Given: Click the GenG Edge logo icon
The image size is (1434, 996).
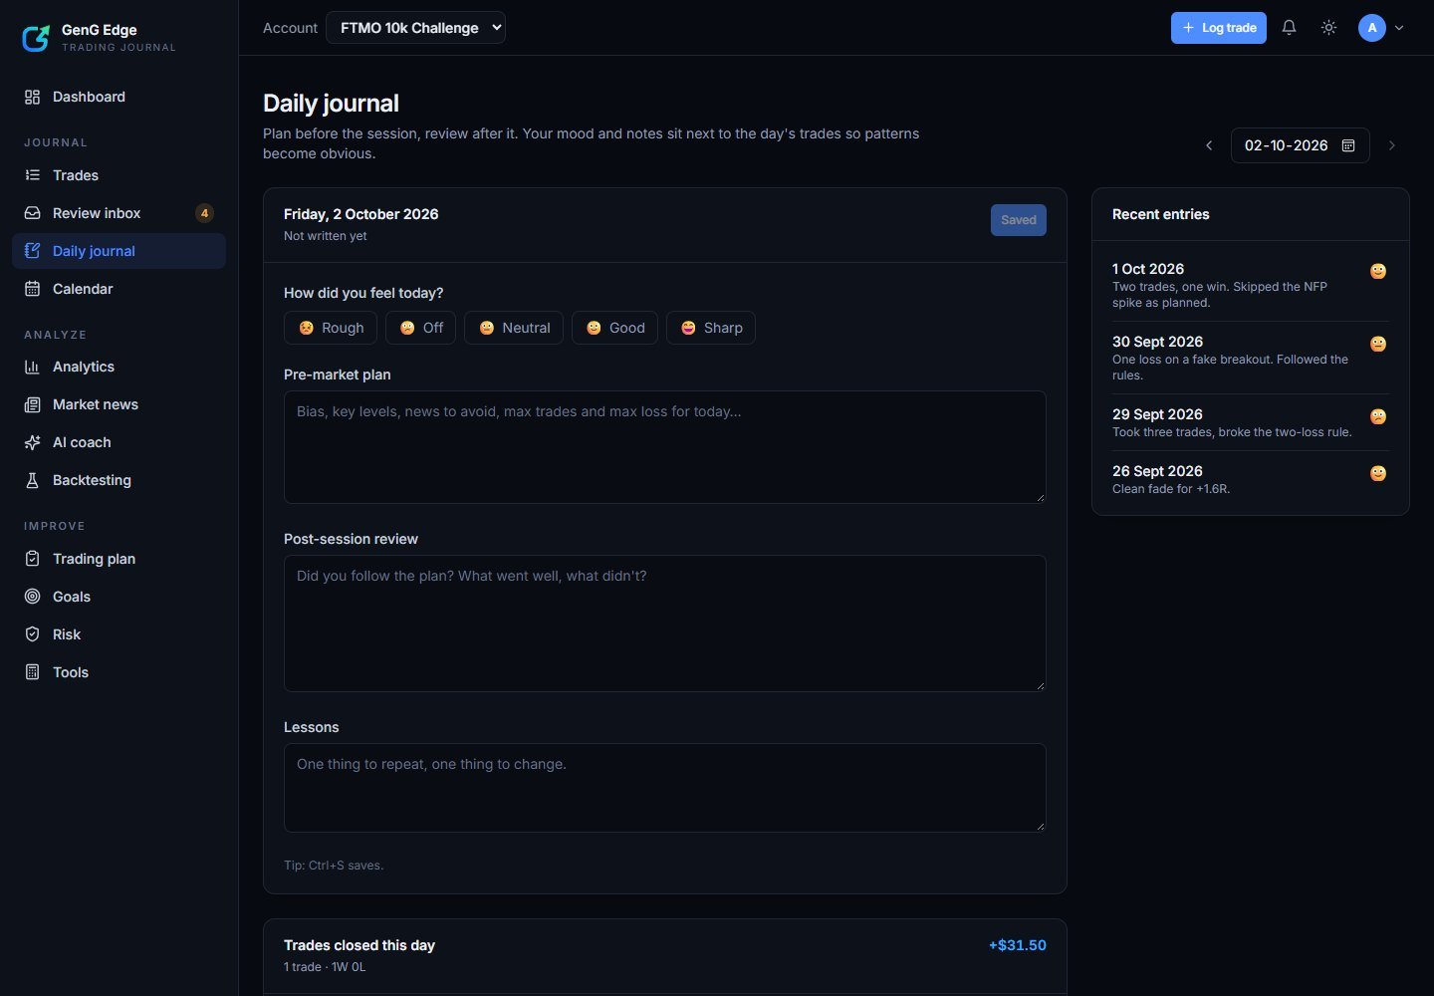Looking at the screenshot, I should pos(36,38).
